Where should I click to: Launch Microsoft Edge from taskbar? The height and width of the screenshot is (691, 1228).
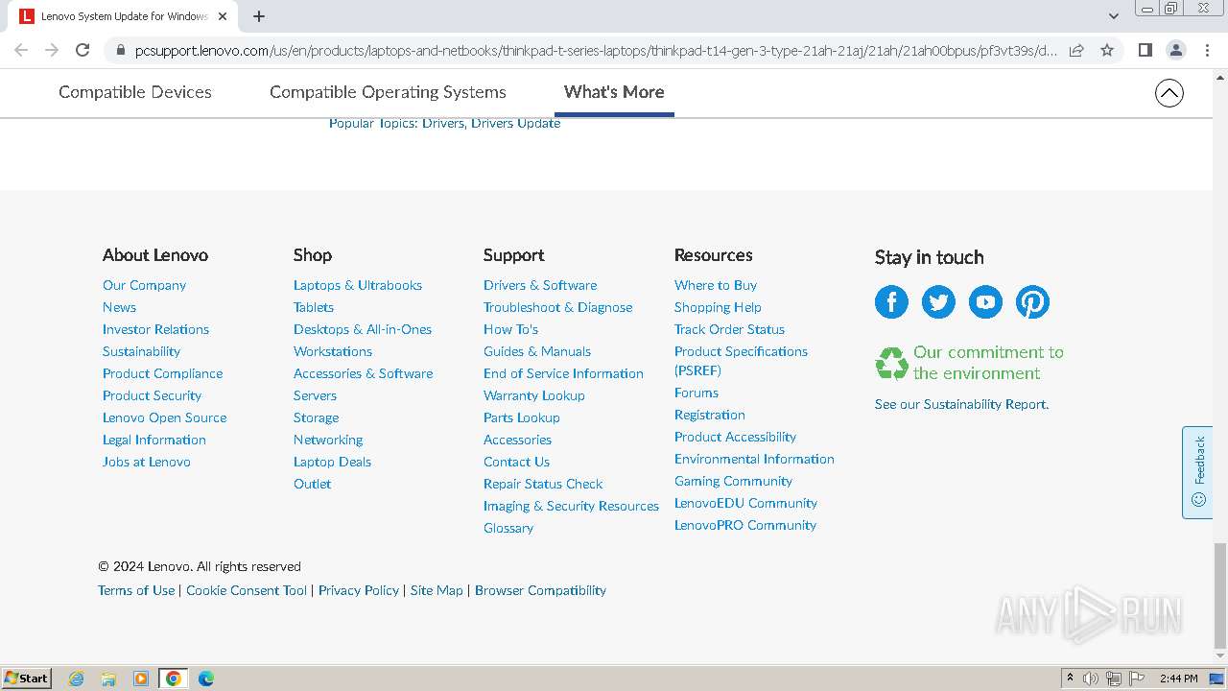pyautogui.click(x=206, y=679)
